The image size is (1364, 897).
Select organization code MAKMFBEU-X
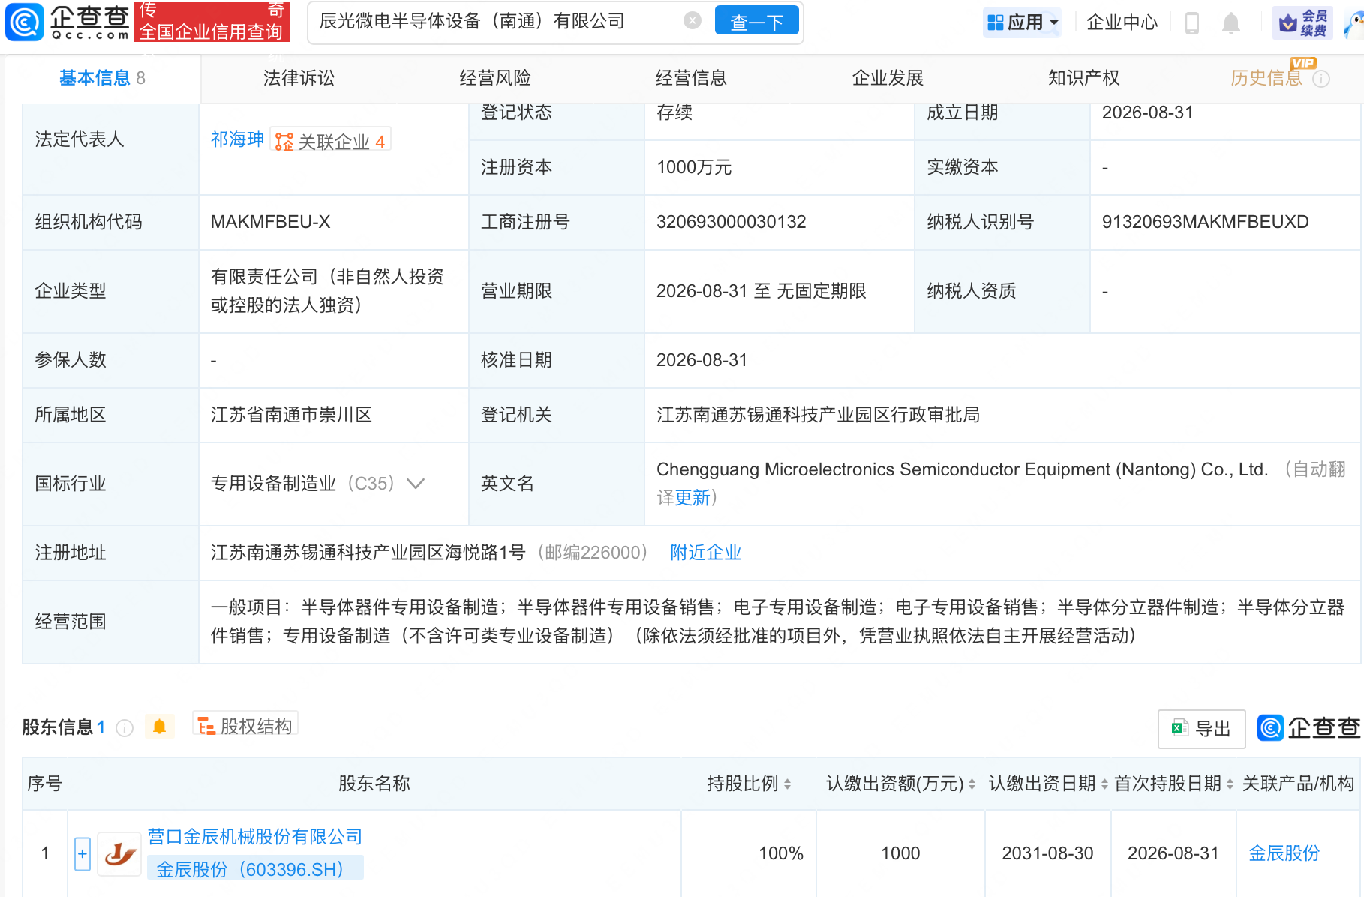click(x=270, y=222)
